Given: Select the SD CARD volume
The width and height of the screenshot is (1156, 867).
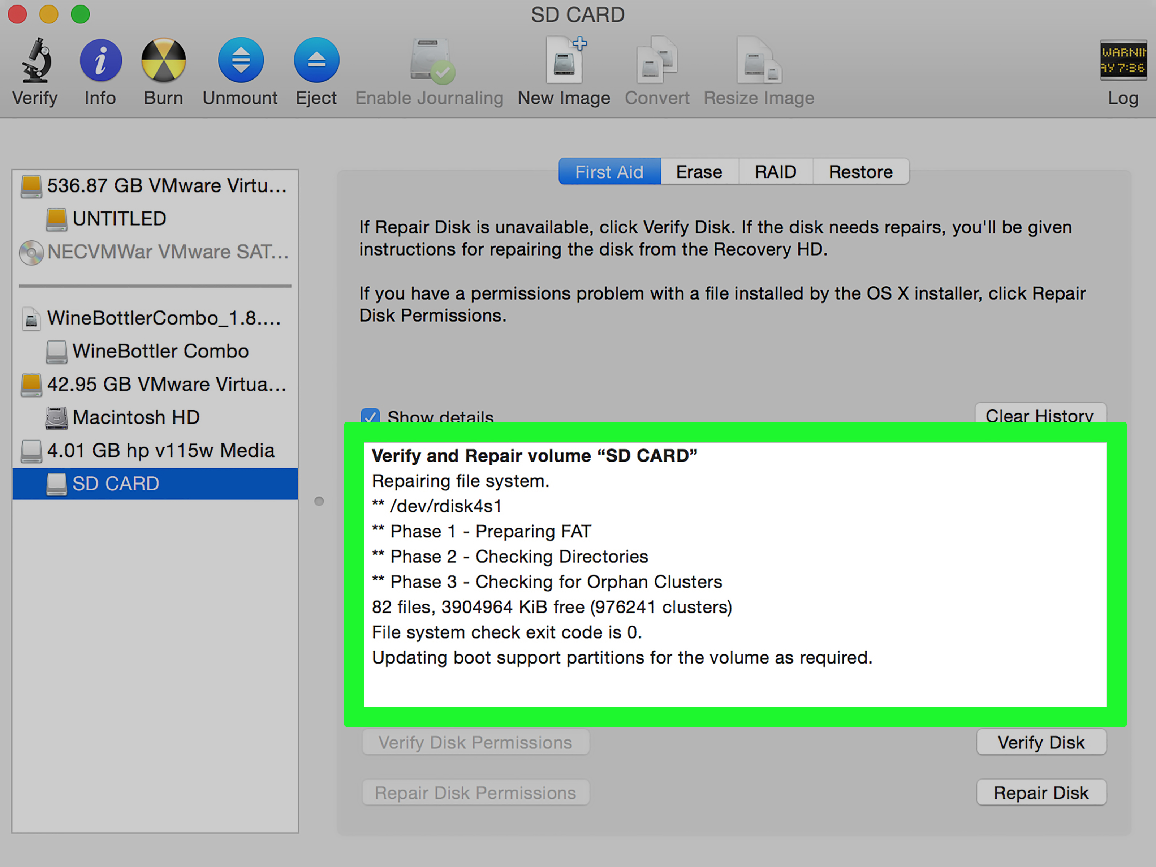Looking at the screenshot, I should 155,484.
